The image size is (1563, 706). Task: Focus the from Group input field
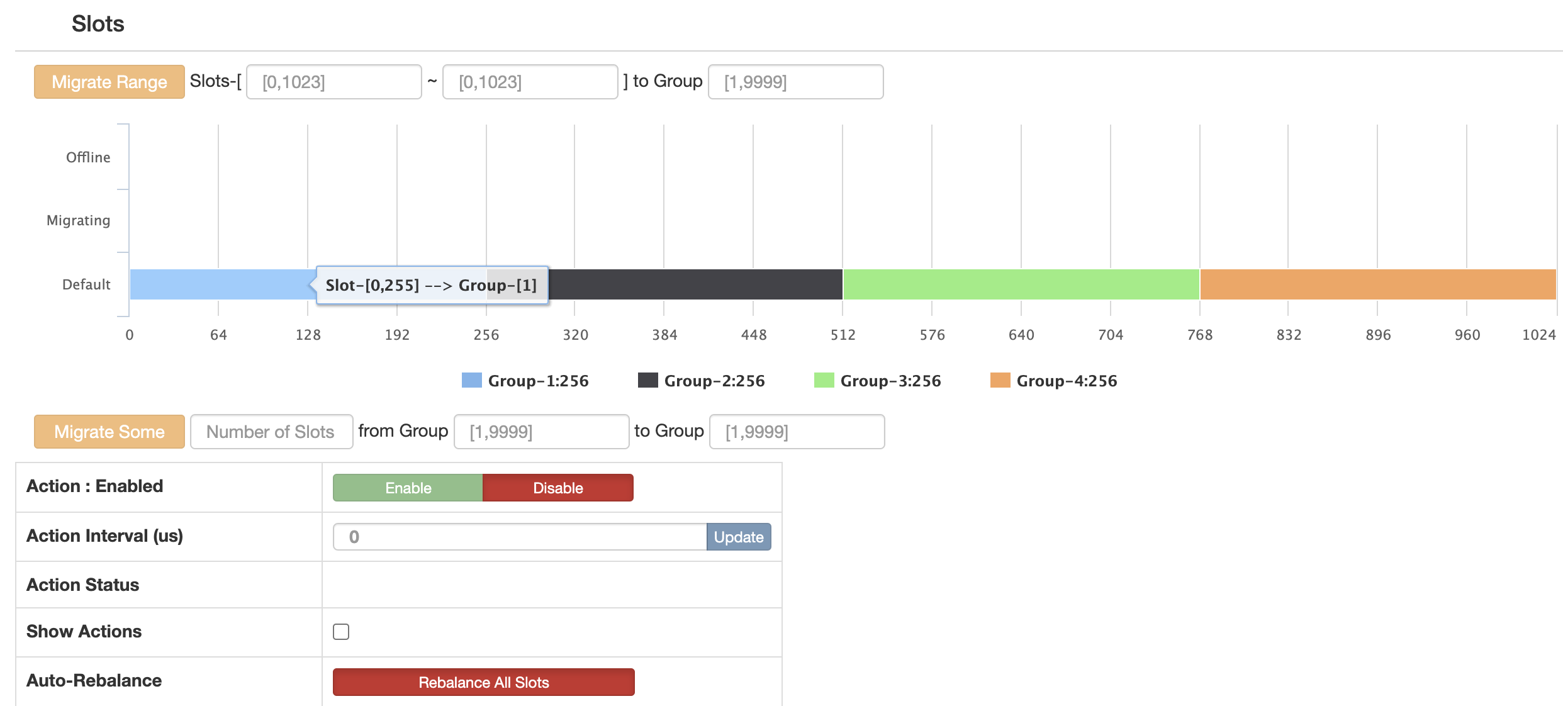point(541,432)
